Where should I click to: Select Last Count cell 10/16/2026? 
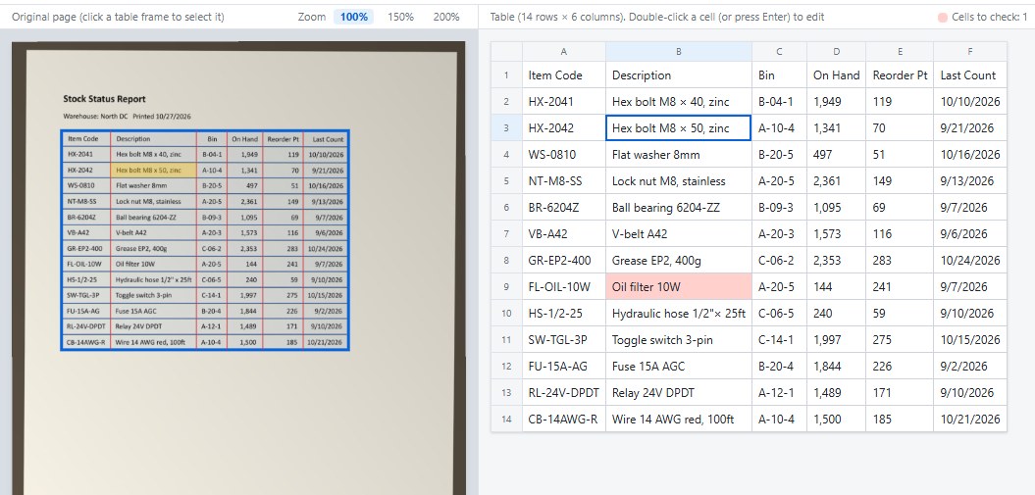pyautogui.click(x=970, y=154)
